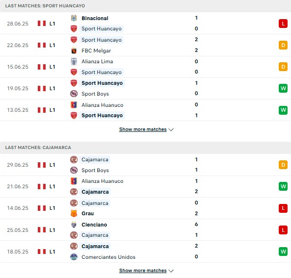Click the Comerciantes Unidos crest icon
Viewport: 291px width, 278px height.
click(74, 257)
